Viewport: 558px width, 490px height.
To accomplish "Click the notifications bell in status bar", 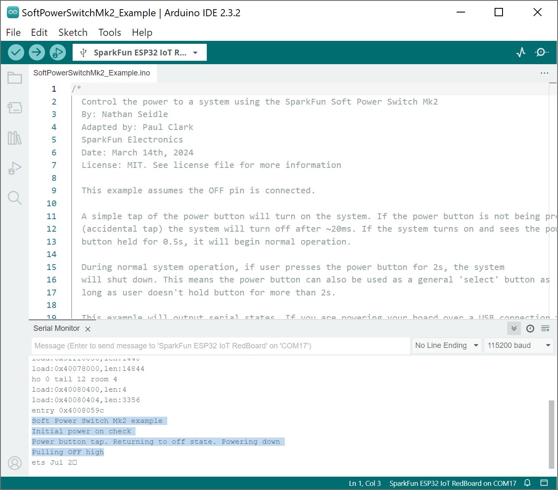I will click(527, 483).
